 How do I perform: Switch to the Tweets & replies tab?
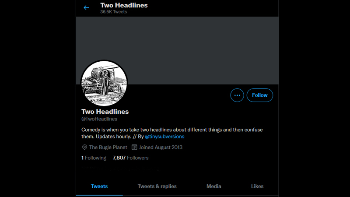(157, 186)
